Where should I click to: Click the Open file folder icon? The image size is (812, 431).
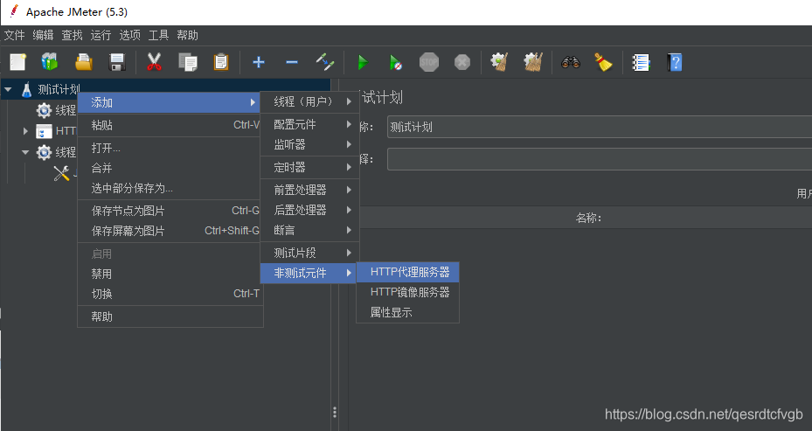tap(83, 62)
